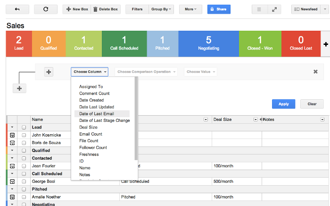Open the dropdown arrow beside Newsfeed
The width and height of the screenshot is (330, 206).
click(x=325, y=9)
